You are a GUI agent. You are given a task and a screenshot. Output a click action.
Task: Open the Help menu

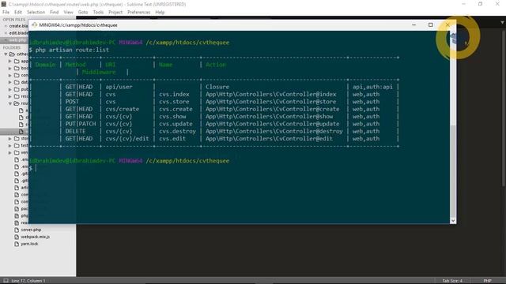click(x=160, y=13)
